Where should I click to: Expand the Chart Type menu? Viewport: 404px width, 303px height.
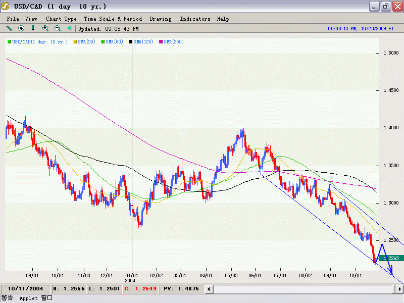pyautogui.click(x=61, y=19)
